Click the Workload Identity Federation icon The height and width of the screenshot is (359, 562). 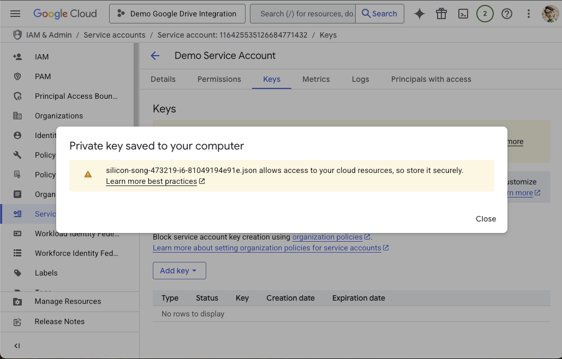pos(17,234)
